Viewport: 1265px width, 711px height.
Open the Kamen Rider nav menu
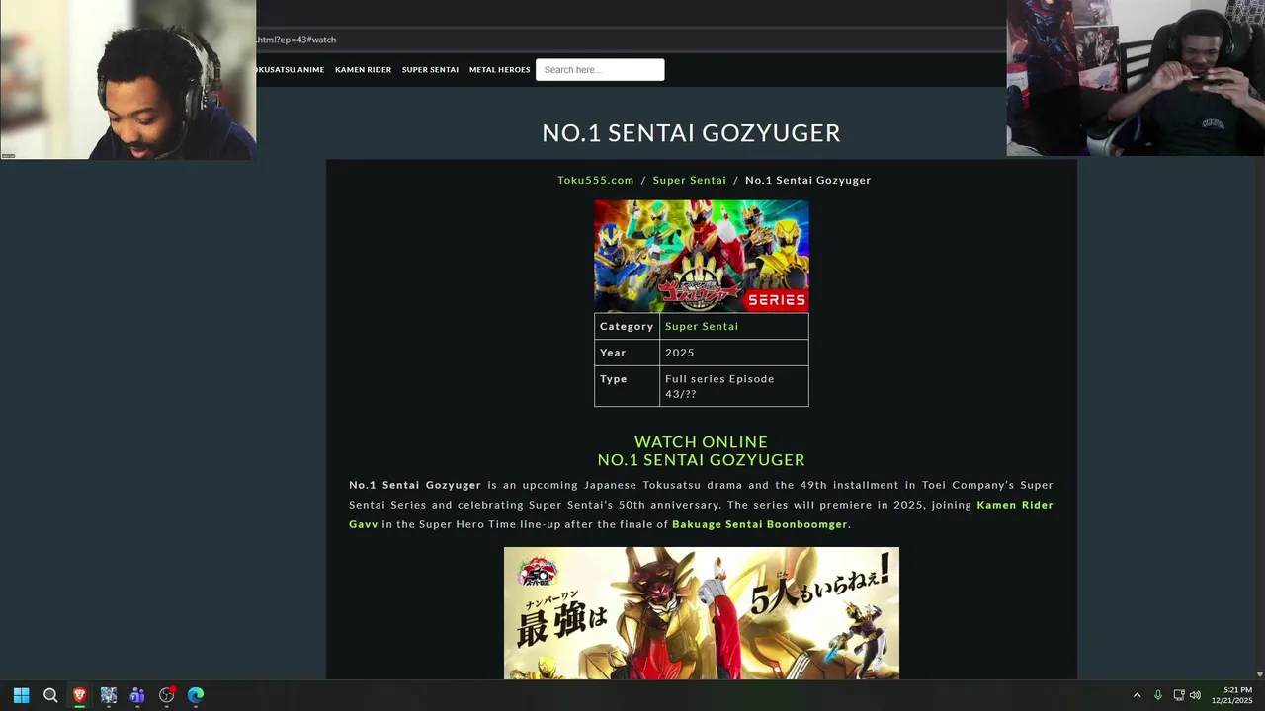363,70
